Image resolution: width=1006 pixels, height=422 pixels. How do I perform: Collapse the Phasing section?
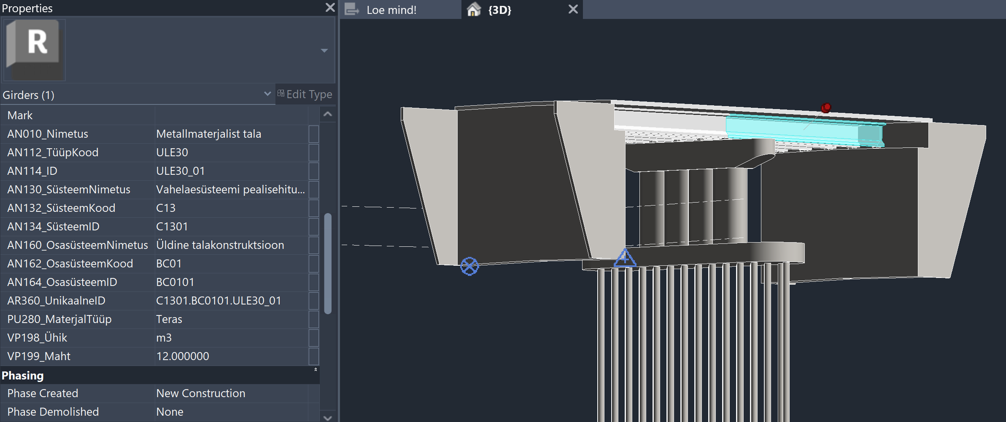(x=315, y=370)
